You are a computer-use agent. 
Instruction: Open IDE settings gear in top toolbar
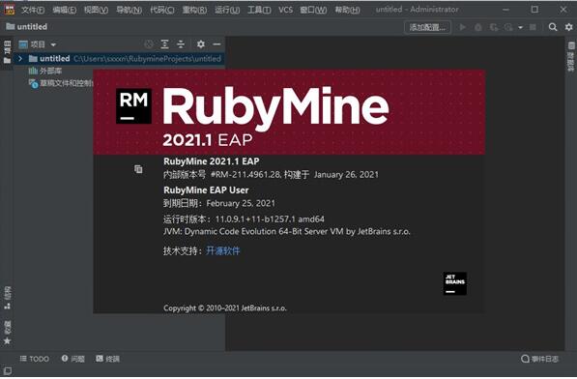point(569,27)
